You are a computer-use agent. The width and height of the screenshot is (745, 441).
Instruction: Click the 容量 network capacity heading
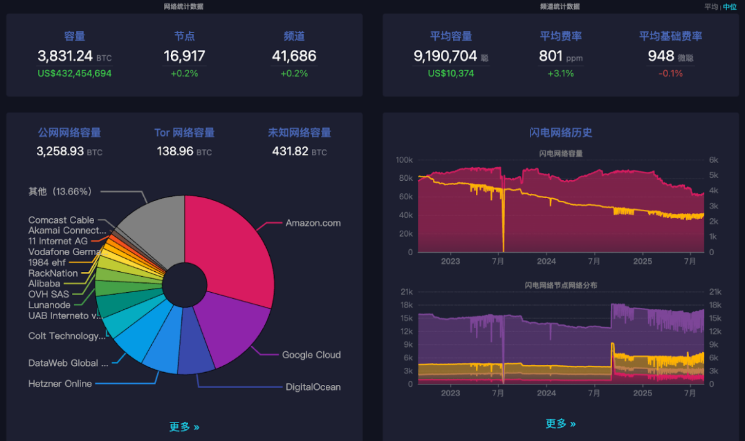tap(74, 36)
